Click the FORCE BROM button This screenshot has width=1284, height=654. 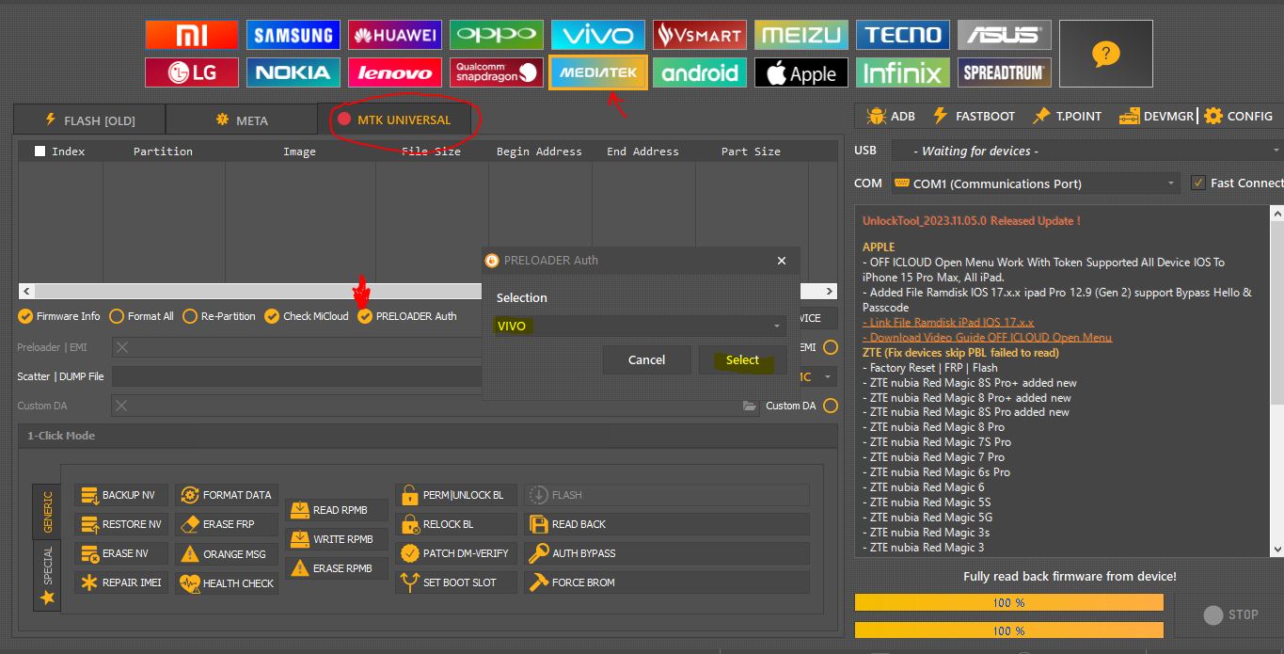tap(667, 582)
